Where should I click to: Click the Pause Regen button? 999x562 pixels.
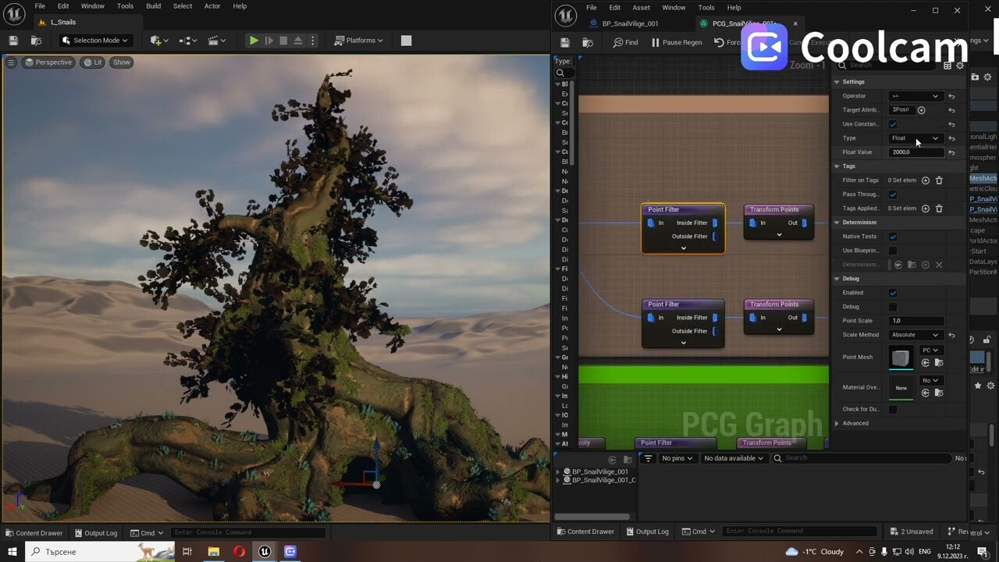[681, 42]
